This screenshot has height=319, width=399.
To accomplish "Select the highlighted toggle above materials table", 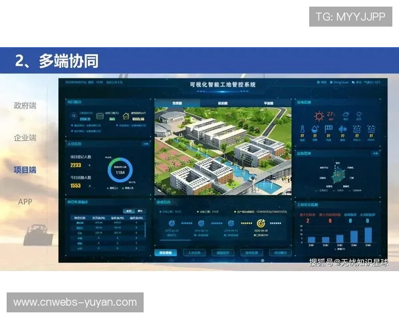I will (129, 211).
